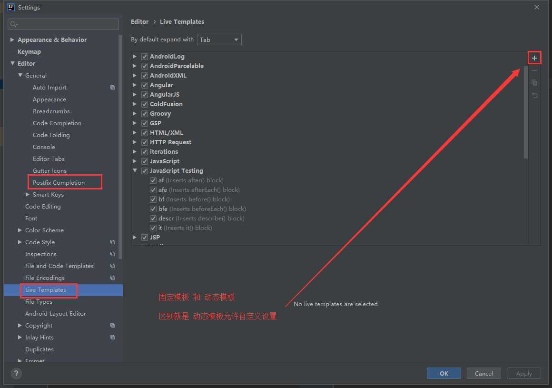This screenshot has width=552, height=388.
Task: Open Android Layout Editor settings
Action: (x=56, y=314)
